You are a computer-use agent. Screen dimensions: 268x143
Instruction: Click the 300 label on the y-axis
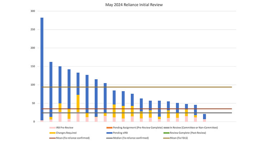point(33,11)
